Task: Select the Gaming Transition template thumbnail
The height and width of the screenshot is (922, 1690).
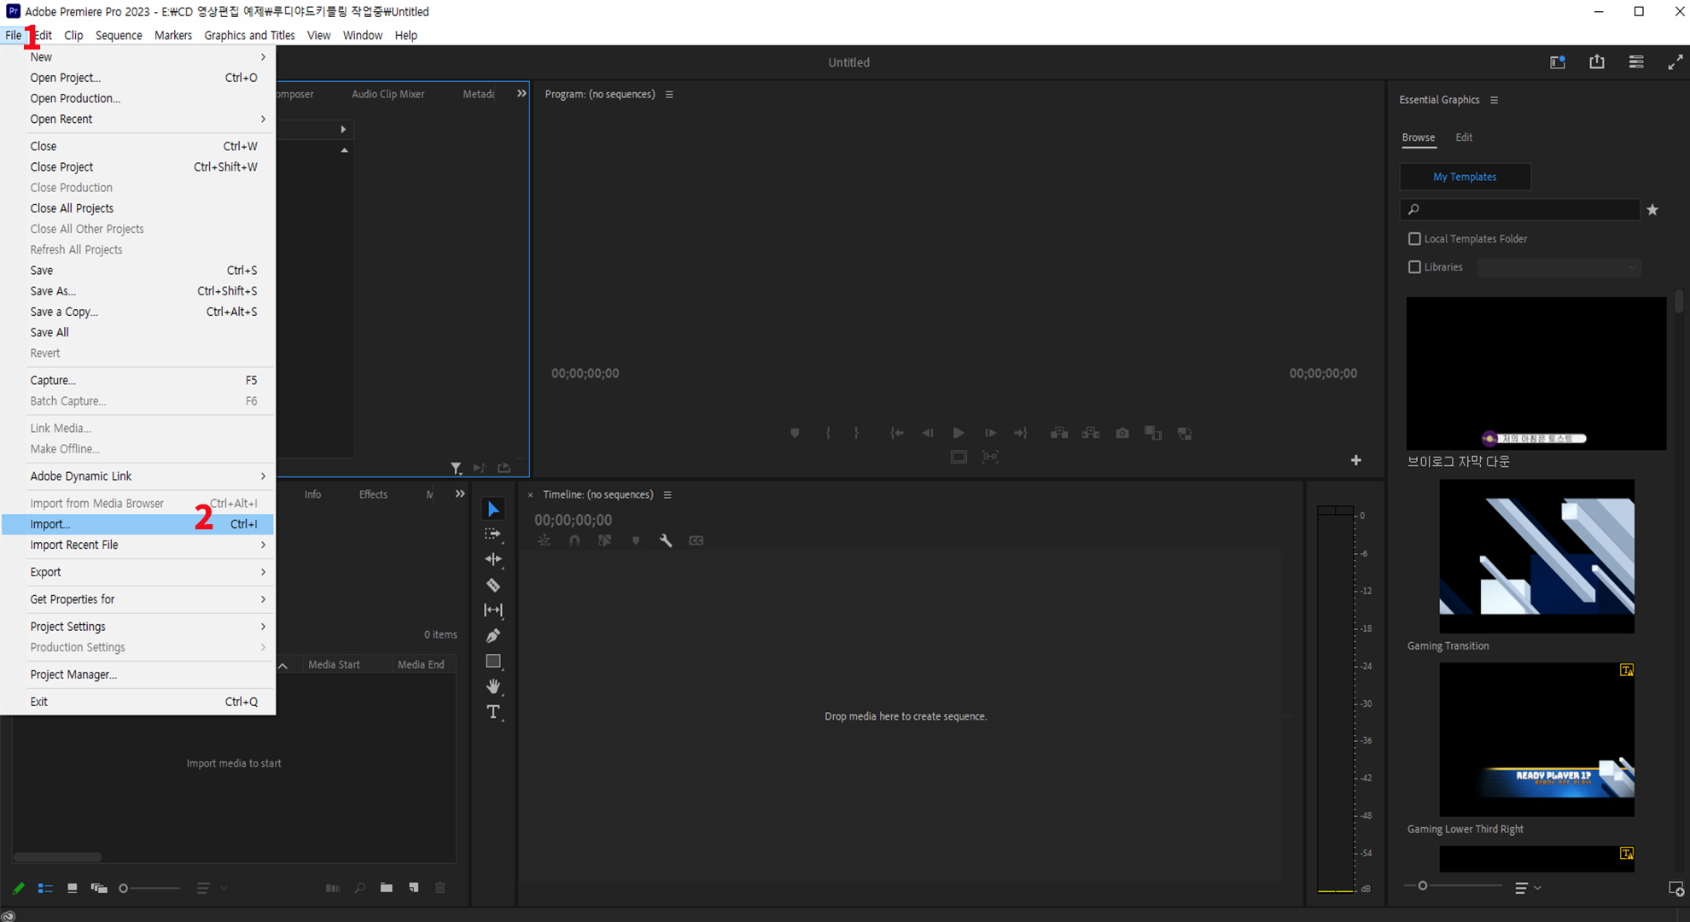Action: click(x=1536, y=556)
